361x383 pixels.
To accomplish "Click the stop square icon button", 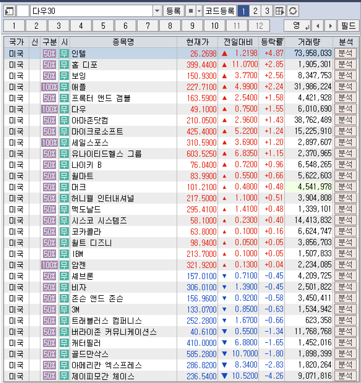I will pyautogui.click(x=191, y=11).
